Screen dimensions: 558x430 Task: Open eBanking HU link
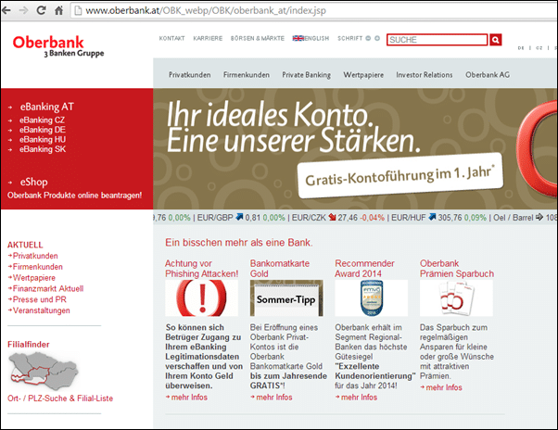pyautogui.click(x=43, y=139)
